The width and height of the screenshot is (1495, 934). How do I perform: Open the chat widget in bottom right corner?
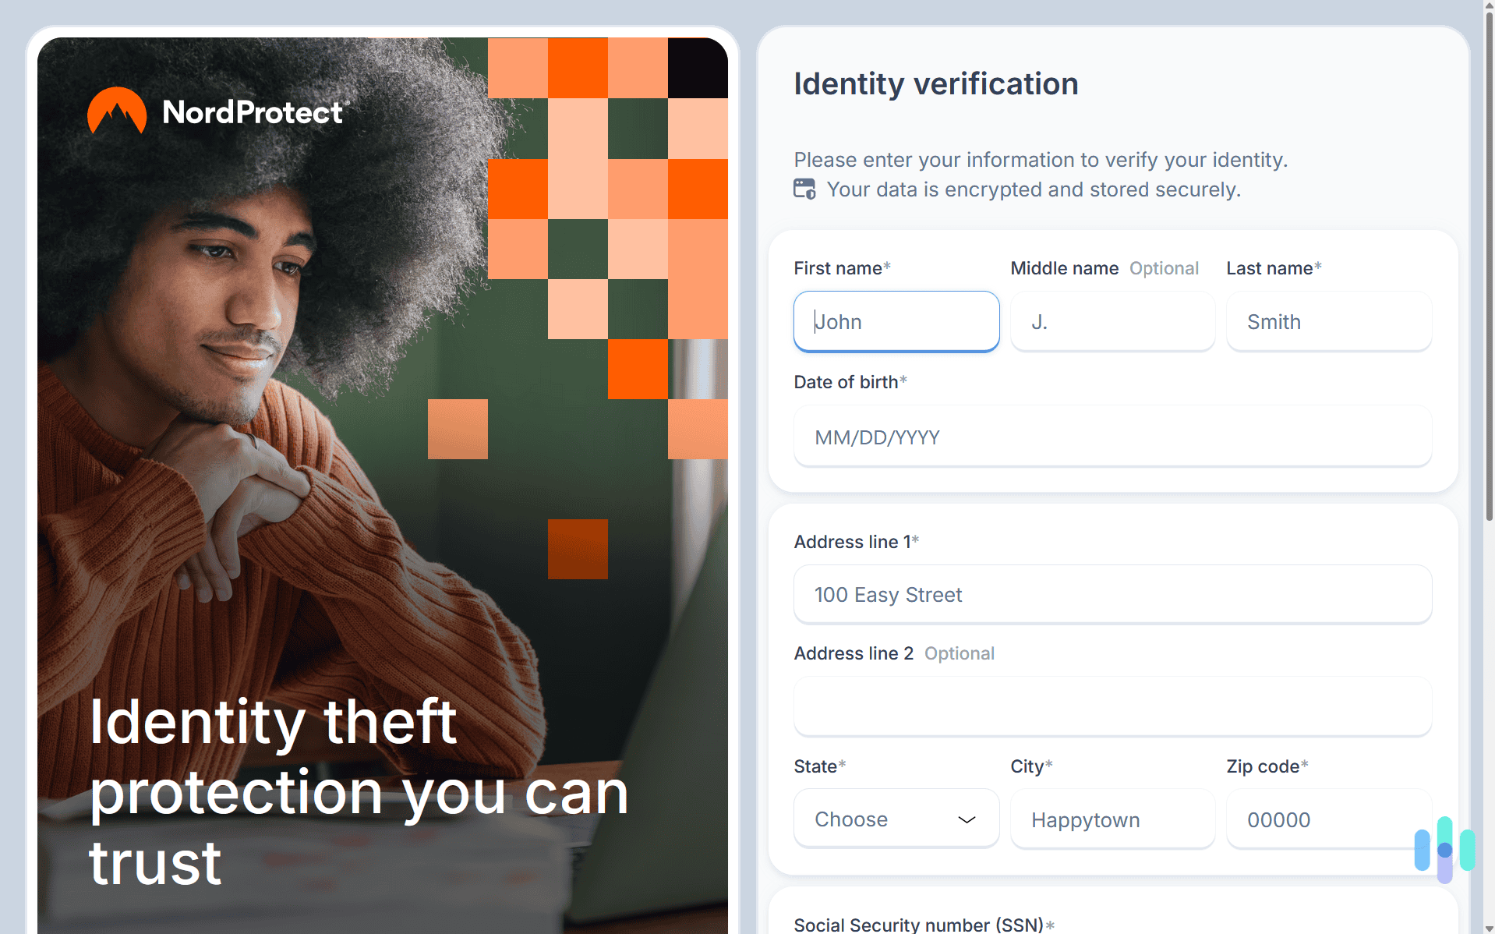coord(1444,850)
